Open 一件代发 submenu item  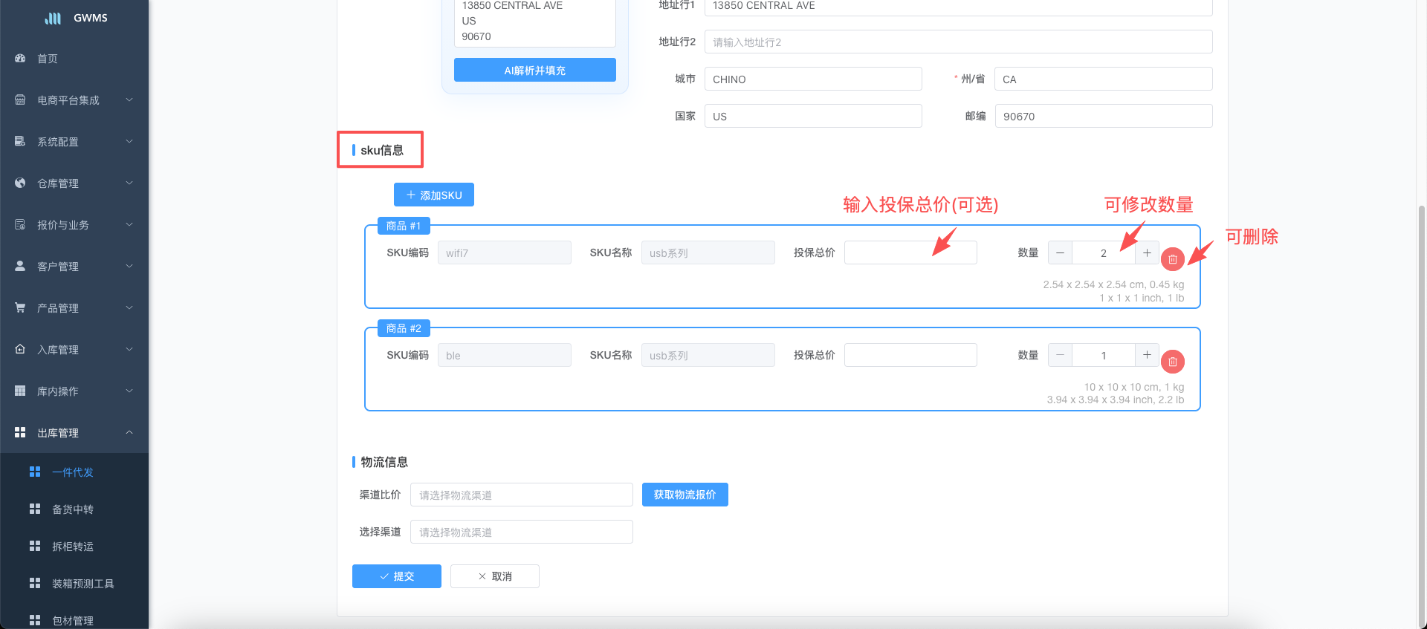[x=74, y=472]
